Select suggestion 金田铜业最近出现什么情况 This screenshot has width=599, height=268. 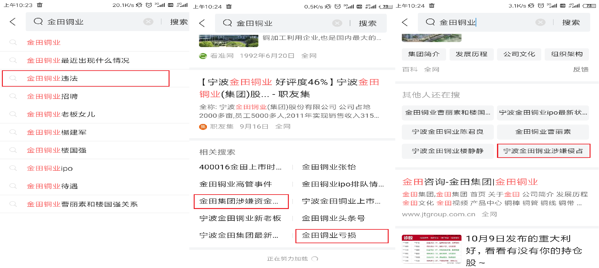tap(94, 60)
